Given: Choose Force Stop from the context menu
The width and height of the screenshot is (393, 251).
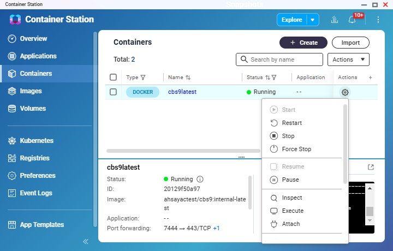Looking at the screenshot, I should (302, 149).
